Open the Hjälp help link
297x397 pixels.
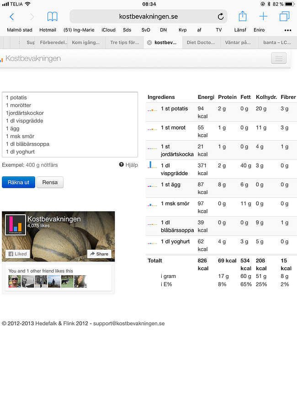tap(128, 165)
